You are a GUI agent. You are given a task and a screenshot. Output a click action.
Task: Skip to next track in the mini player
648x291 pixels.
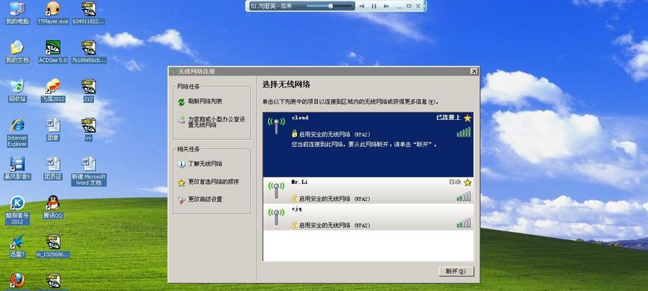[386, 6]
